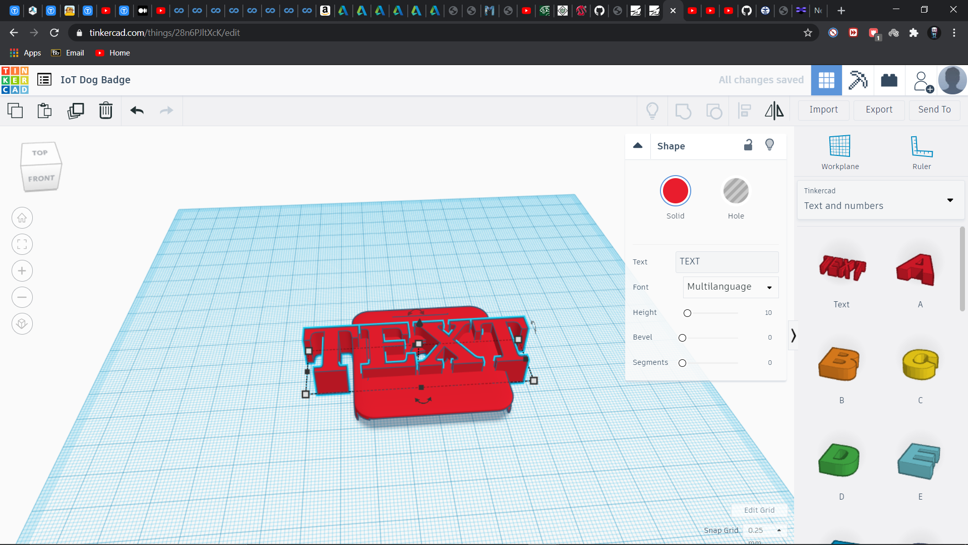Click the Edit Grid button
The width and height of the screenshot is (968, 545).
[x=759, y=510]
